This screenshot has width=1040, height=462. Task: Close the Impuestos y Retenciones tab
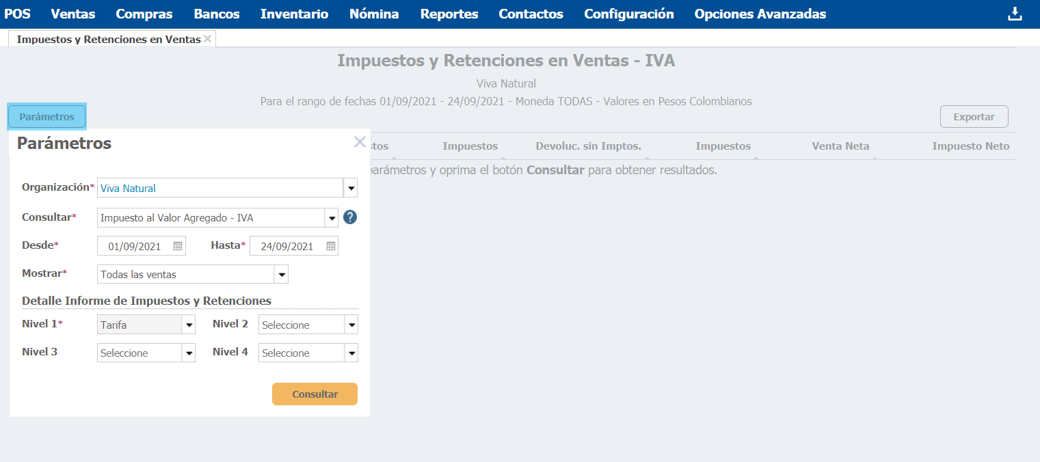point(208,38)
